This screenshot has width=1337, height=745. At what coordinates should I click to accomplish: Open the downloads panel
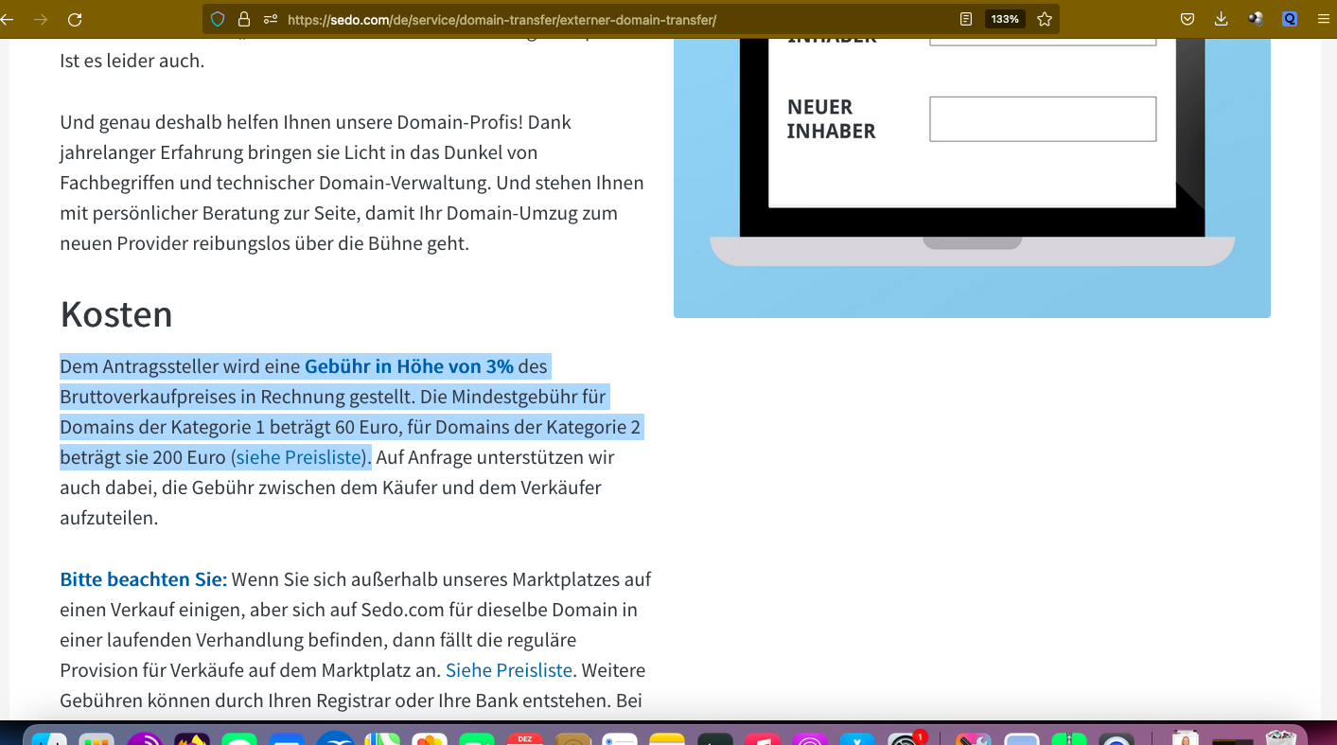[1221, 19]
